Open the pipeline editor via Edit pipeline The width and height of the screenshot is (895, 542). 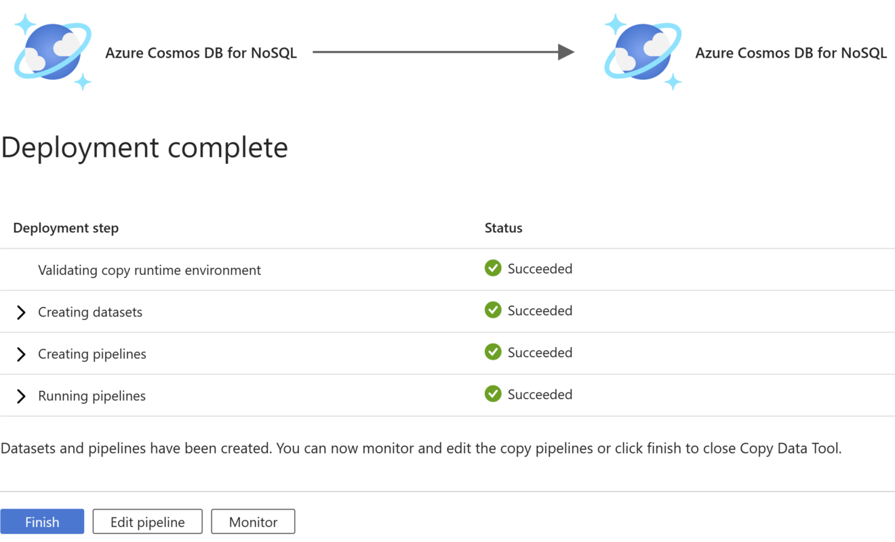pyautogui.click(x=147, y=522)
